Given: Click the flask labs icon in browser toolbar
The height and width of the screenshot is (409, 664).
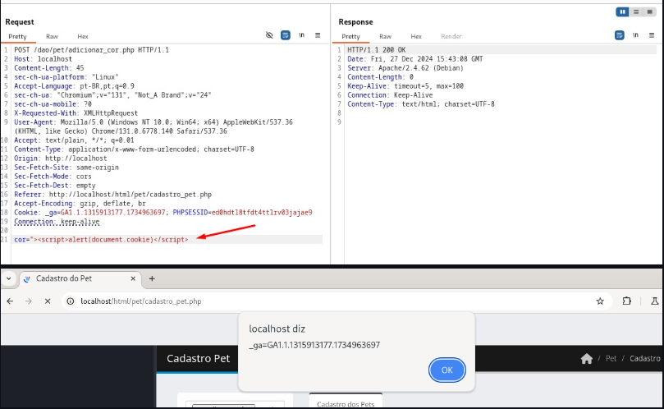Looking at the screenshot, I should coord(655,301).
